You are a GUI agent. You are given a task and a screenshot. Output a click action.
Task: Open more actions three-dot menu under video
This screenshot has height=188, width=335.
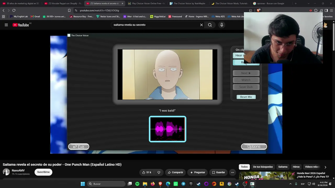click(x=232, y=172)
